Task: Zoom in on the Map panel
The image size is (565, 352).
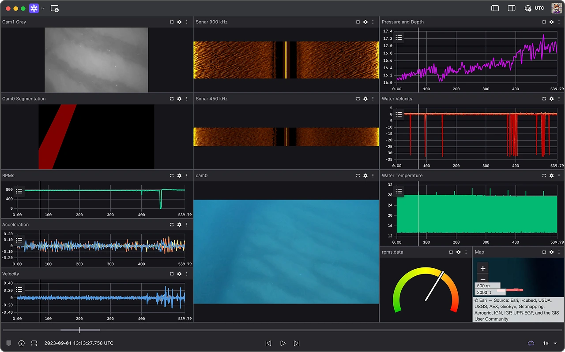Action: pos(482,268)
